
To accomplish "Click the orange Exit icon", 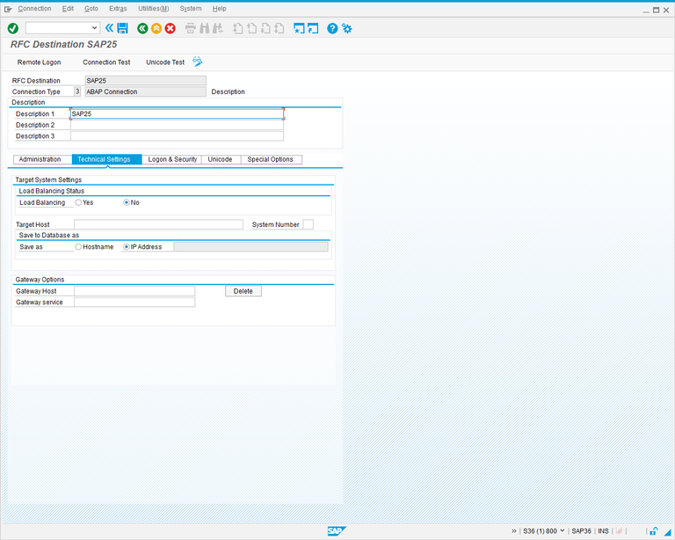I will point(156,28).
